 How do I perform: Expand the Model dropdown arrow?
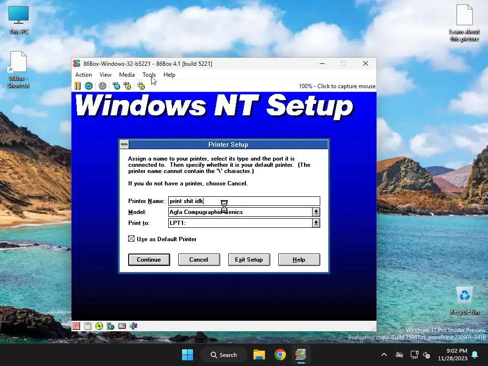(x=316, y=212)
